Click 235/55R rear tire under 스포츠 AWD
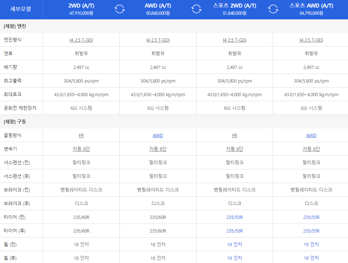Screen dimensions: 348x263 [x=311, y=231]
